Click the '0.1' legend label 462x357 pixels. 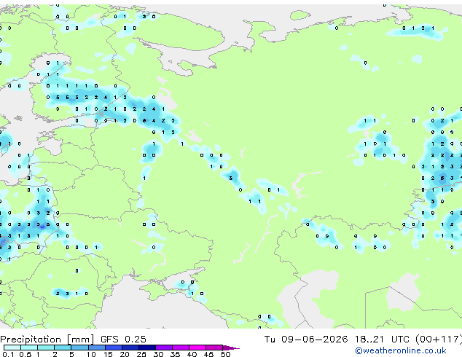[9, 354]
